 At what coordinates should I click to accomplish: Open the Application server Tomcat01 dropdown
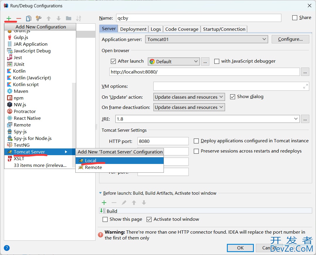pyautogui.click(x=207, y=39)
